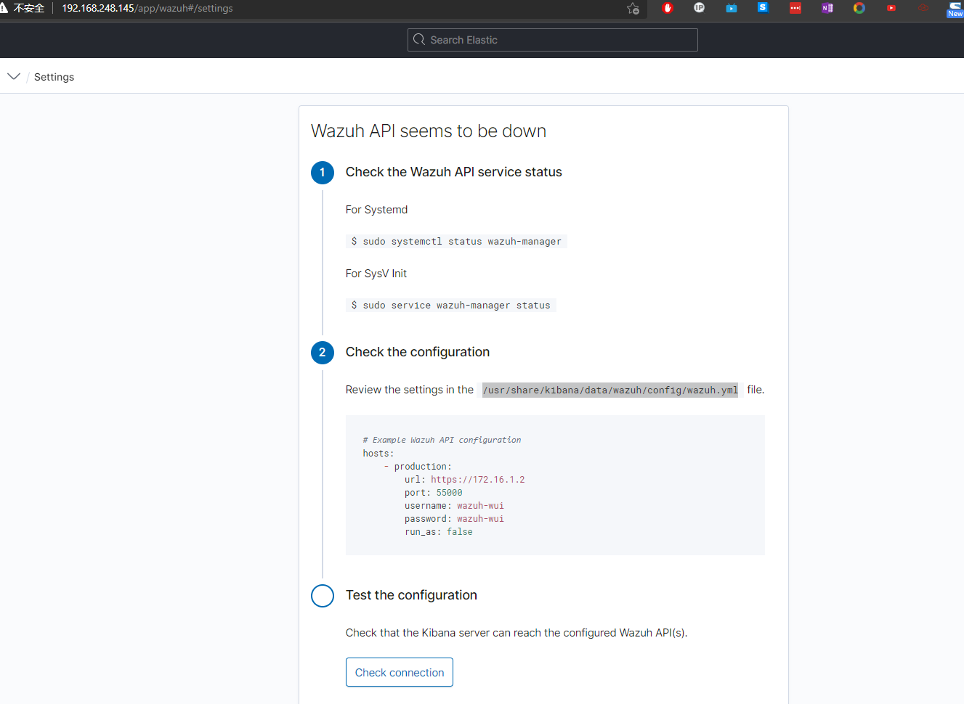Click the wazuh.yml config file path
This screenshot has width=964, height=704.
(610, 390)
